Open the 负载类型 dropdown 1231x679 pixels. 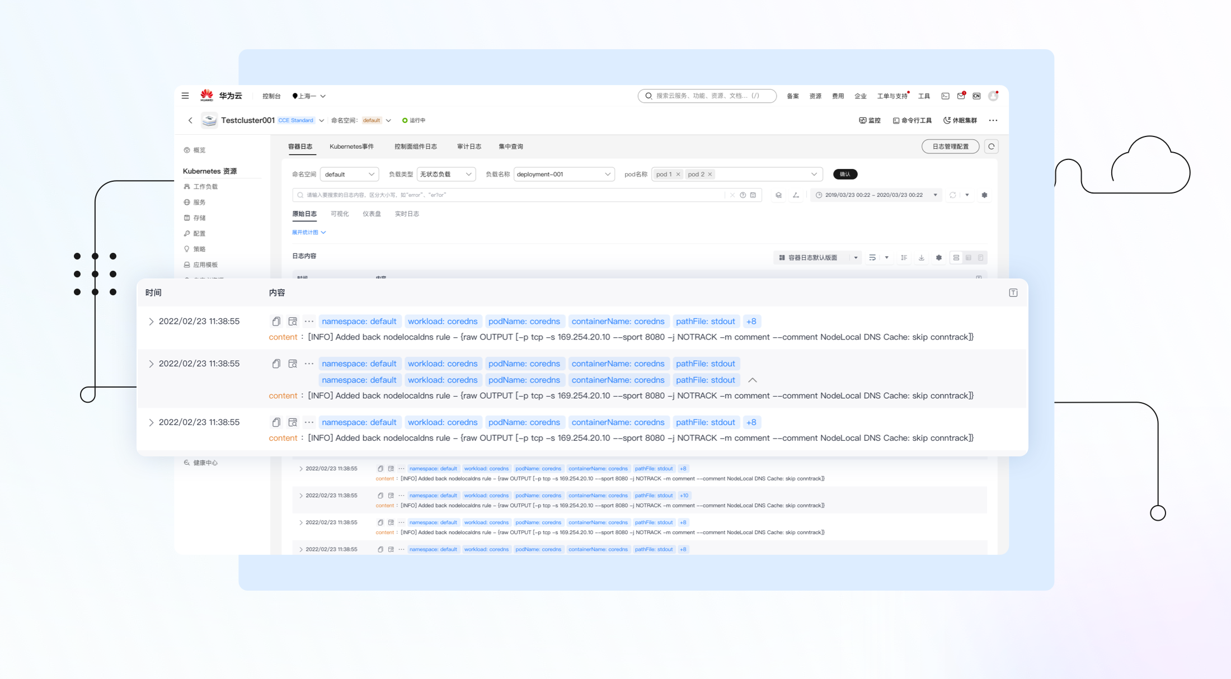[446, 175]
